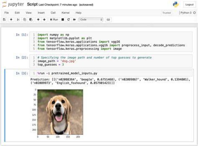The image size is (198, 146).
Task: Click the 'English_foxhound' prediction text
Action: click(71, 83)
